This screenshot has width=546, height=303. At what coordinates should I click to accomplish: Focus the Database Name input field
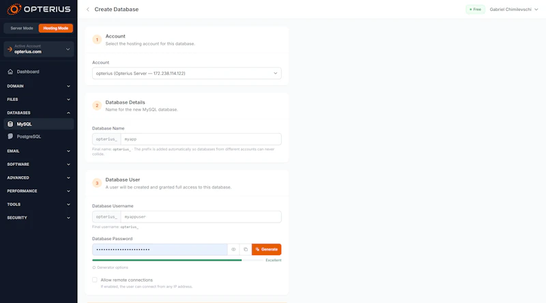tap(201, 139)
